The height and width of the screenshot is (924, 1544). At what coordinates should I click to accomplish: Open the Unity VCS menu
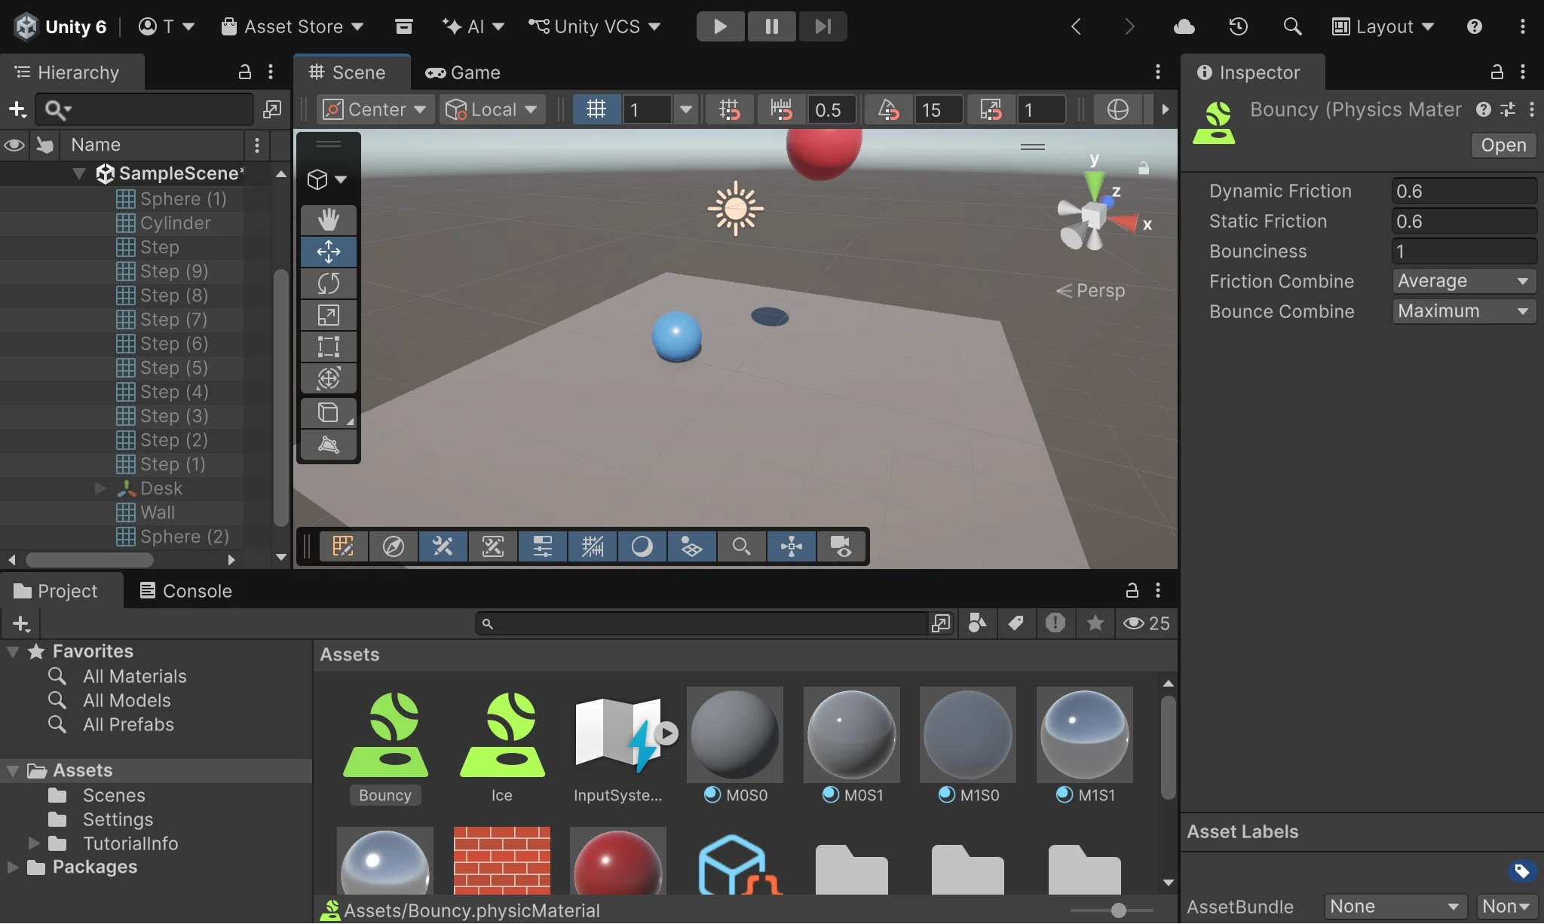point(595,26)
